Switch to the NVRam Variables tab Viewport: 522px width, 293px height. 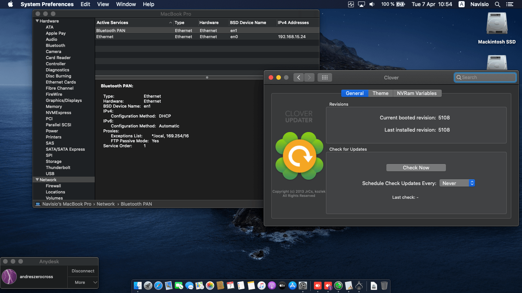tap(417, 93)
